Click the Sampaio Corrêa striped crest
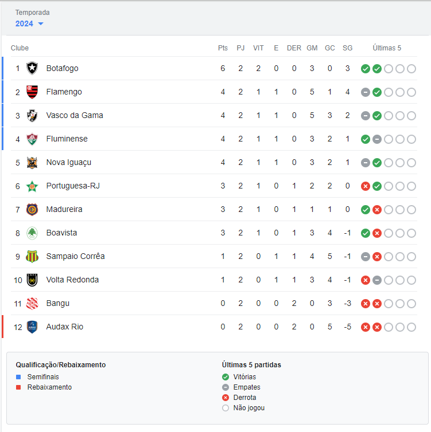Screen dimensions: 431x432 (x=32, y=257)
